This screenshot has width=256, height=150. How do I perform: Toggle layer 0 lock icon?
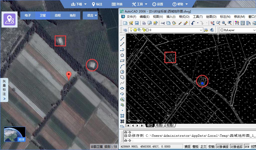144,30
